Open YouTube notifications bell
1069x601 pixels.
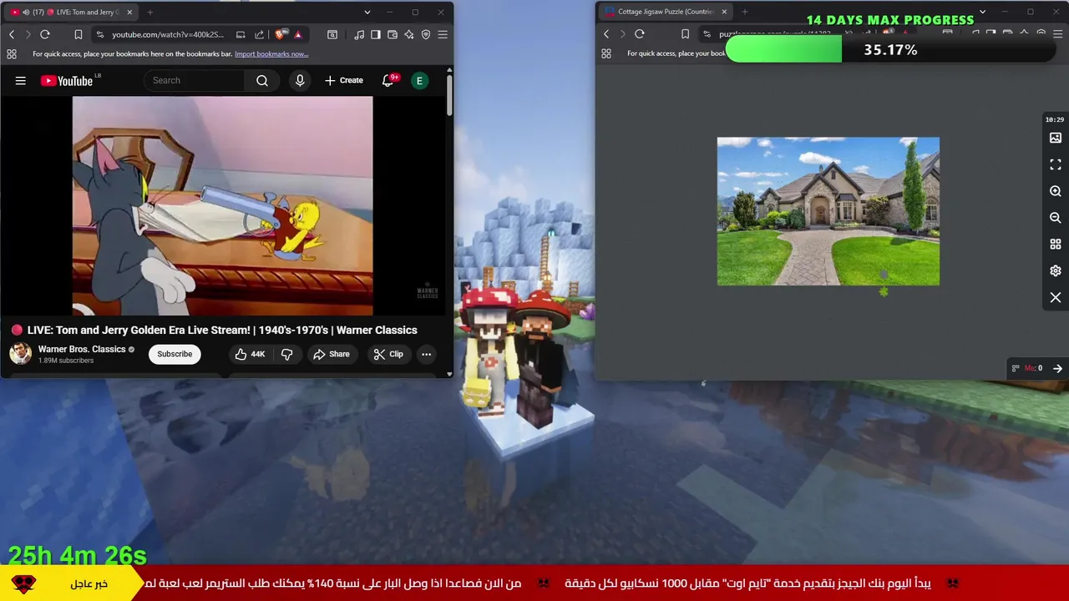point(388,80)
